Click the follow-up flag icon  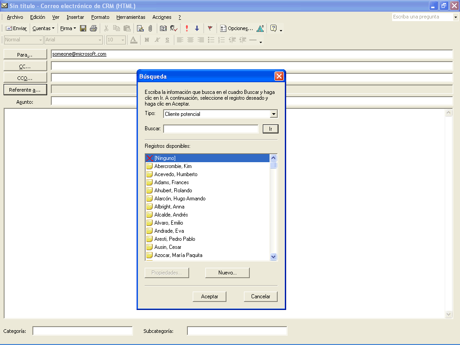(210, 28)
